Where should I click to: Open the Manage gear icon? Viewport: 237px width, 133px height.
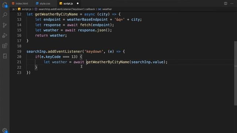coord(5,130)
